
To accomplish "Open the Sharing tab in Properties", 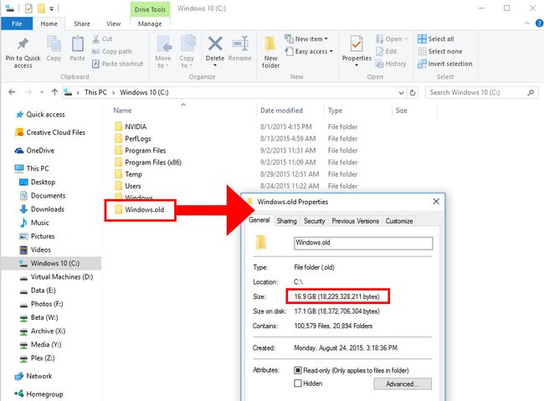I will (x=286, y=221).
